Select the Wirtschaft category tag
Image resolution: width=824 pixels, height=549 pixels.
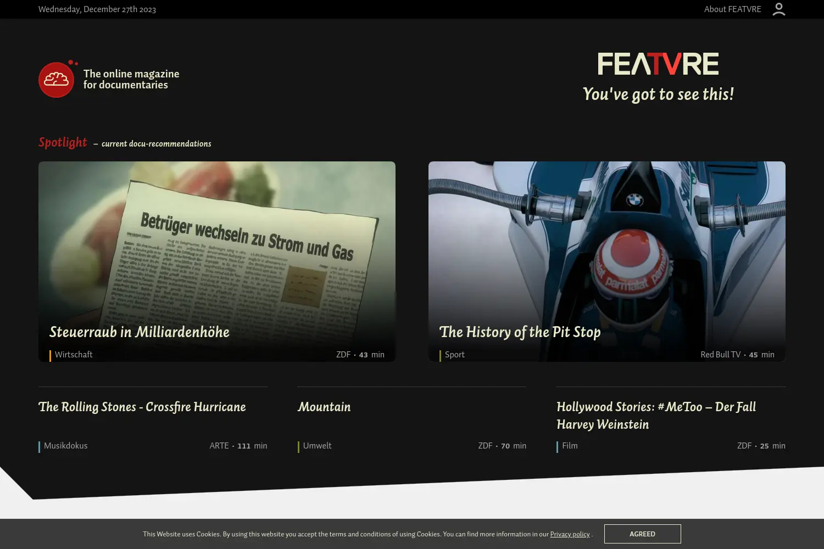(74, 355)
